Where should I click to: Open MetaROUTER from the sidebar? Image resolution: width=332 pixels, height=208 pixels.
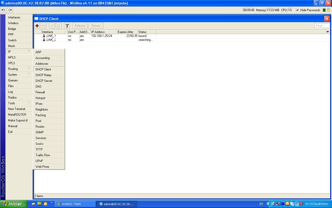click(19, 115)
